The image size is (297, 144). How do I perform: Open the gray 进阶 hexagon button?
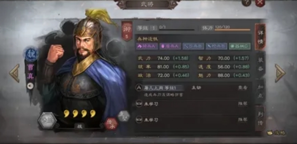coord(47,120)
